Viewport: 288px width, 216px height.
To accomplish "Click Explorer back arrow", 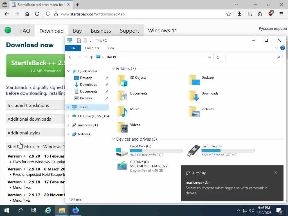I will point(71,57).
